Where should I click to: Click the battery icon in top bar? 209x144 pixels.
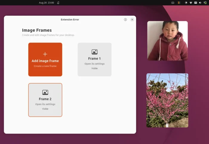tap(205, 3)
